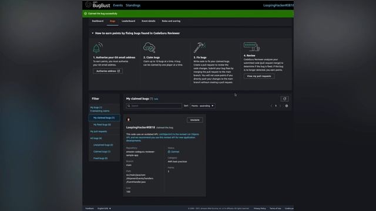Click the bell icon for Git email authorization
Viewport: 376px width, 211px height.
98,48
